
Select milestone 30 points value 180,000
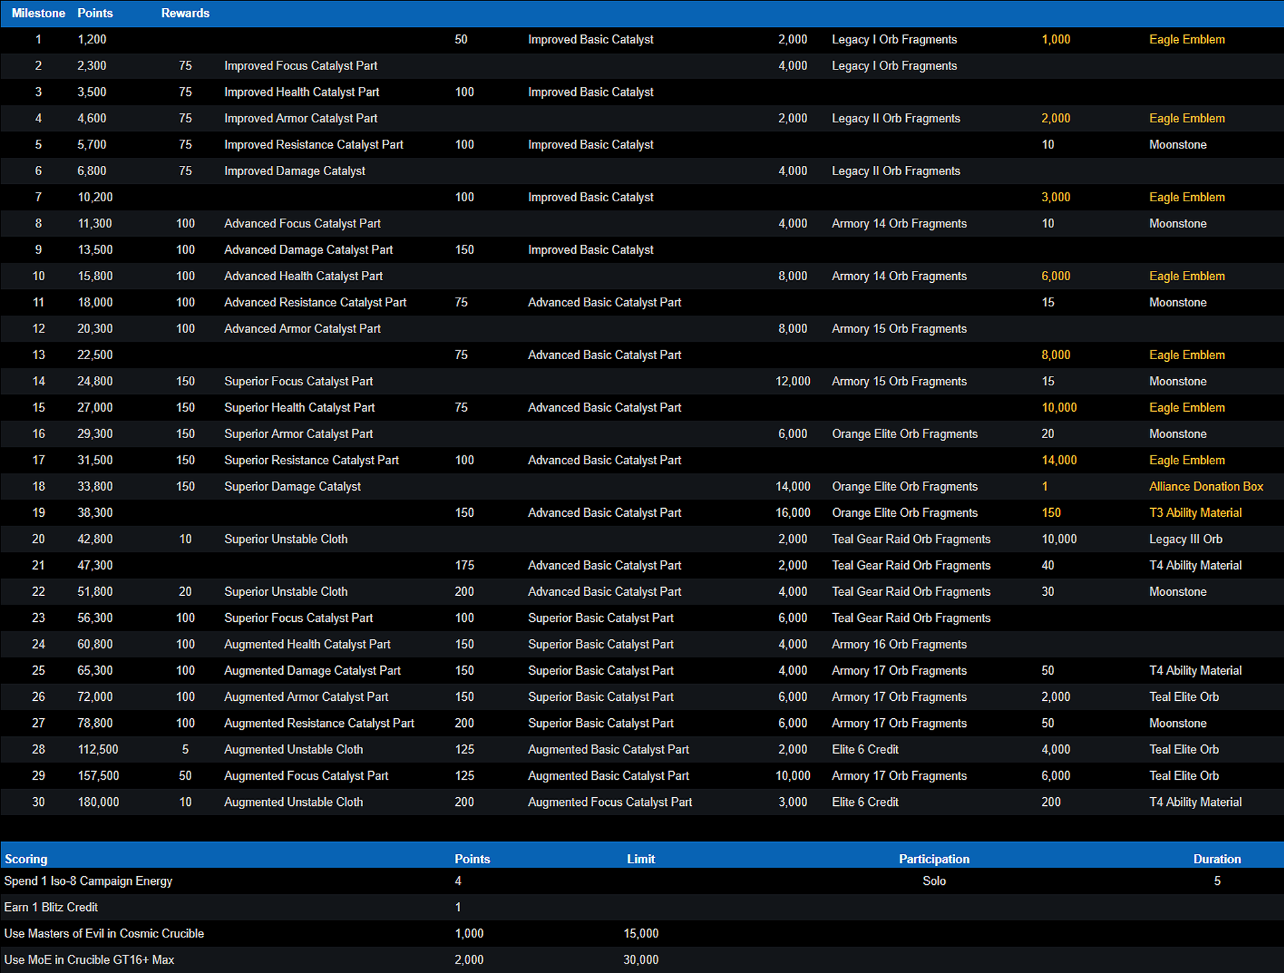click(x=98, y=802)
